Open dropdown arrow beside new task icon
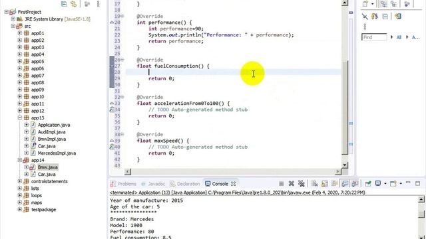Image resolution: width=426 pixels, height=239 pixels. (x=373, y=4)
